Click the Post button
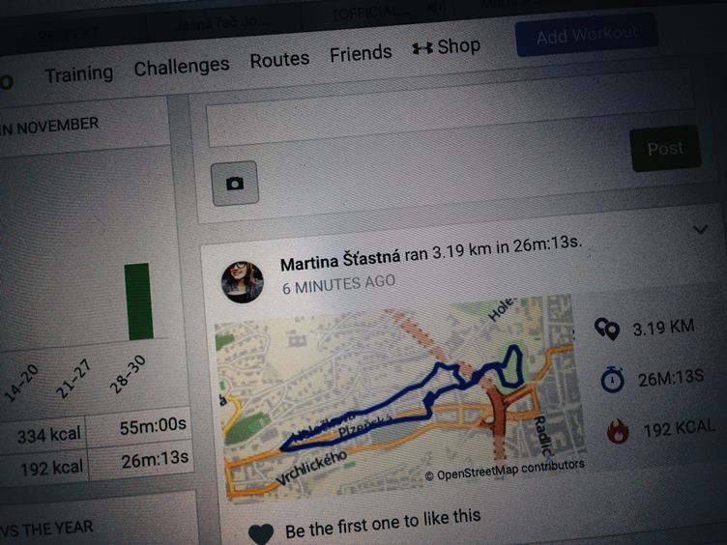727x545 pixels. [665, 149]
